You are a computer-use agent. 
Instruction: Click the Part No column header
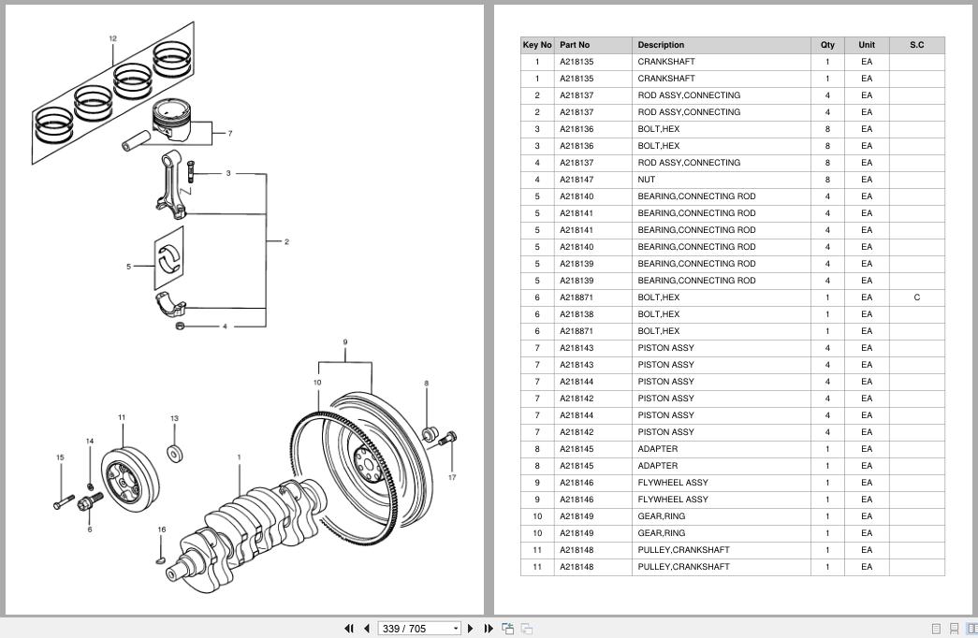click(592, 45)
